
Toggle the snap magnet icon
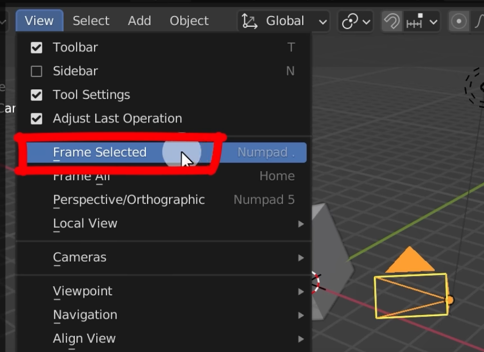[x=391, y=21]
